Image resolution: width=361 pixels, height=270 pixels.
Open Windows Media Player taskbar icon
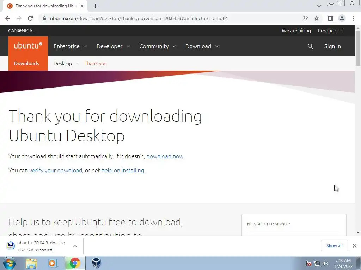[53, 263]
